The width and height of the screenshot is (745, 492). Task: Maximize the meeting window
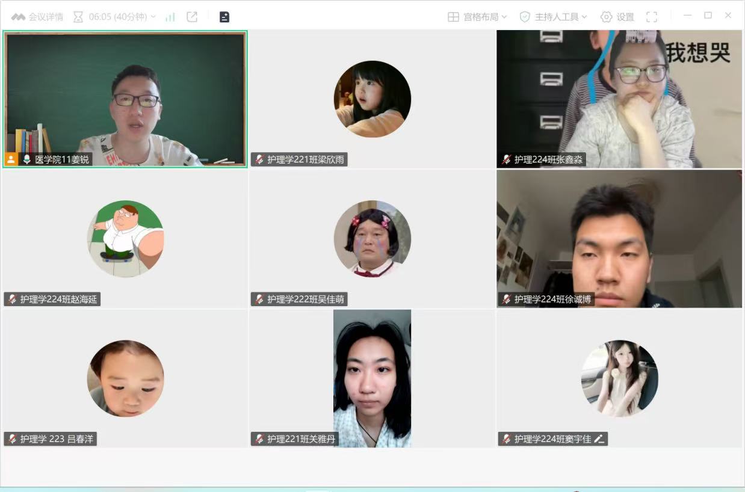708,16
